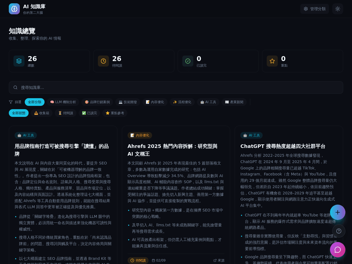The image size is (352, 264).
Task: Filter by LLM 機制分析 category
Action: click(63, 102)
